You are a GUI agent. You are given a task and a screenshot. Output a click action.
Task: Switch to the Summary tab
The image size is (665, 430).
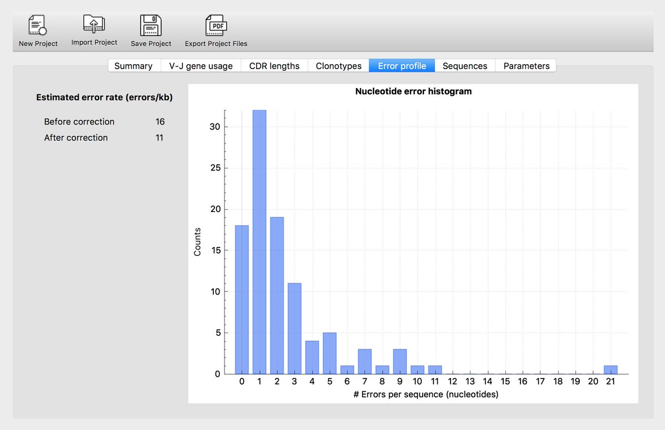[x=134, y=66]
